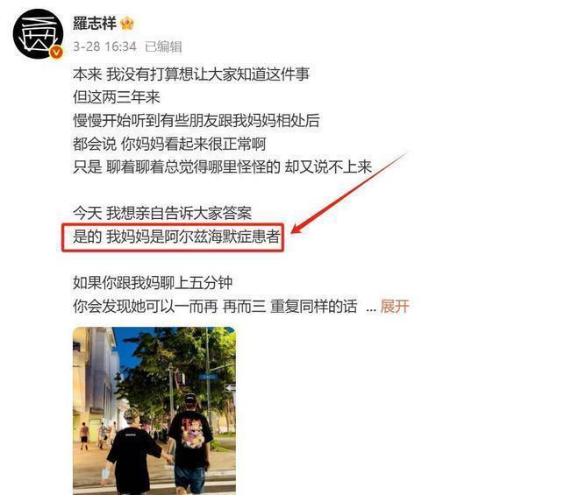View edit history via 已编辑 label
579x495 pixels.
point(163,46)
